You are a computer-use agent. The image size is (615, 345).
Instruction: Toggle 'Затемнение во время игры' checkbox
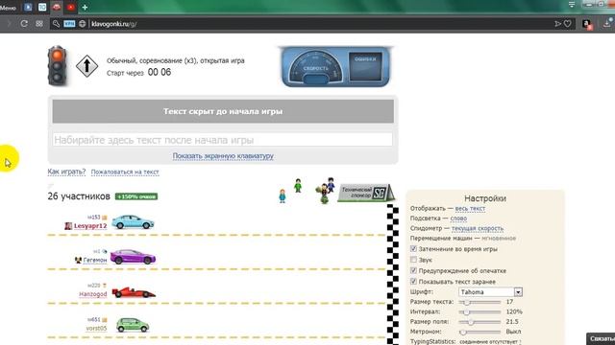[413, 249]
